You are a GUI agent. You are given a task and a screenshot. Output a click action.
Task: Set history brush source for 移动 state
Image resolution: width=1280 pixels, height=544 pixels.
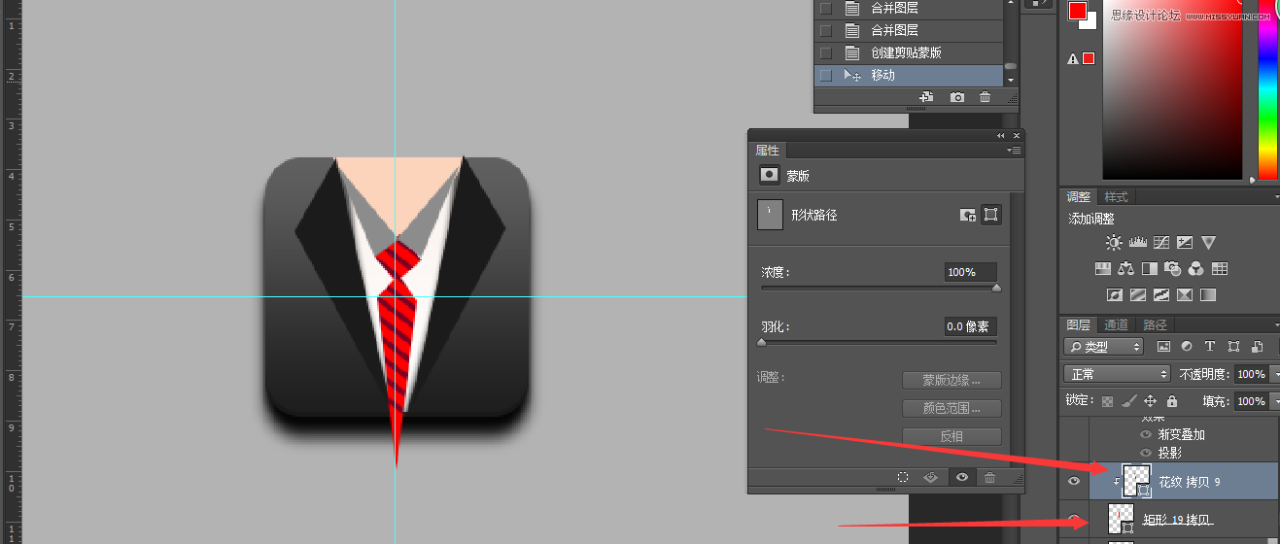pos(826,75)
